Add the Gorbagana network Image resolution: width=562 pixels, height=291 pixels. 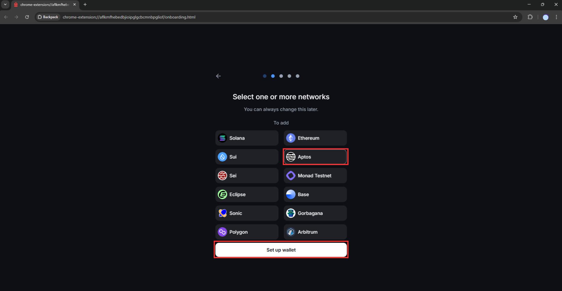click(315, 213)
